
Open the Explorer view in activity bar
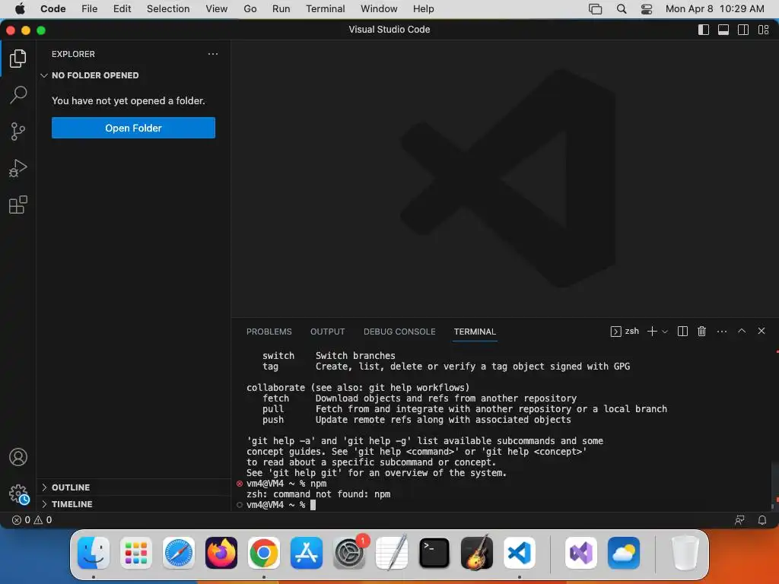[18, 59]
